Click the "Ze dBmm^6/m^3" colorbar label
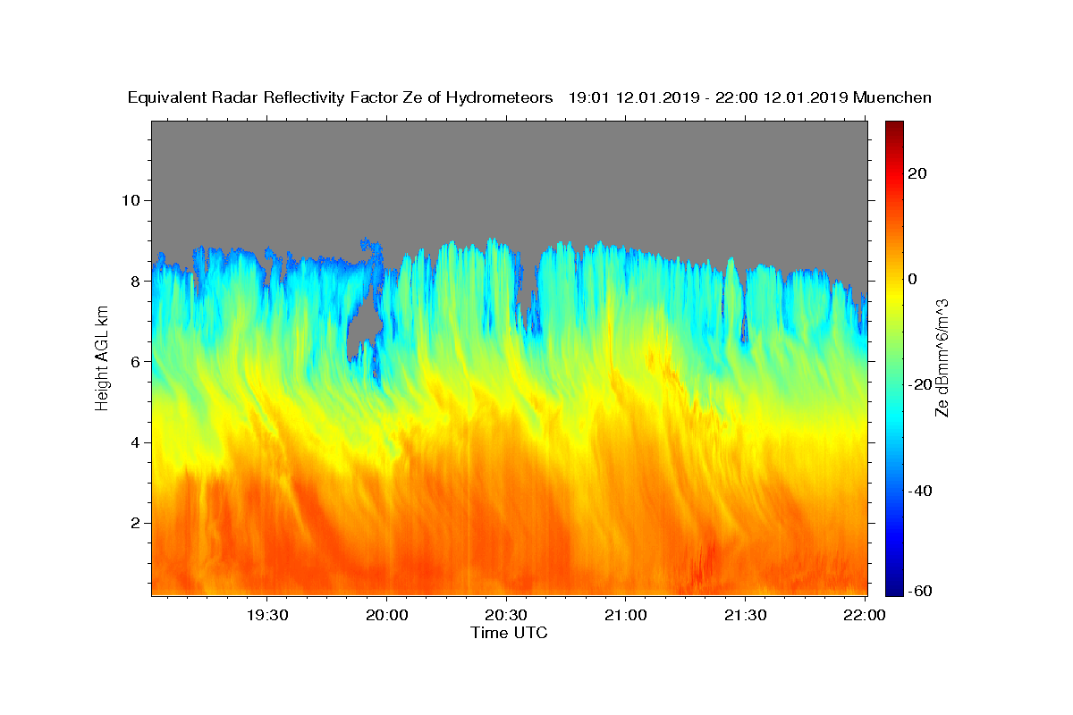Viewport: 1073px width, 715px height. tap(942, 357)
